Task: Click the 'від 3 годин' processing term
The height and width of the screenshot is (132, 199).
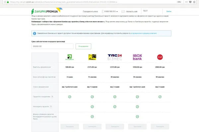Action: click(x=115, y=87)
